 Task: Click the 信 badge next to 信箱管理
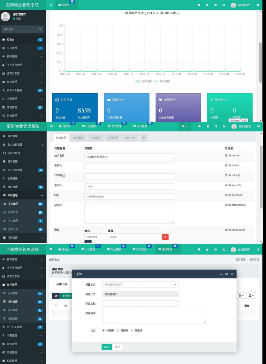coord(40,319)
